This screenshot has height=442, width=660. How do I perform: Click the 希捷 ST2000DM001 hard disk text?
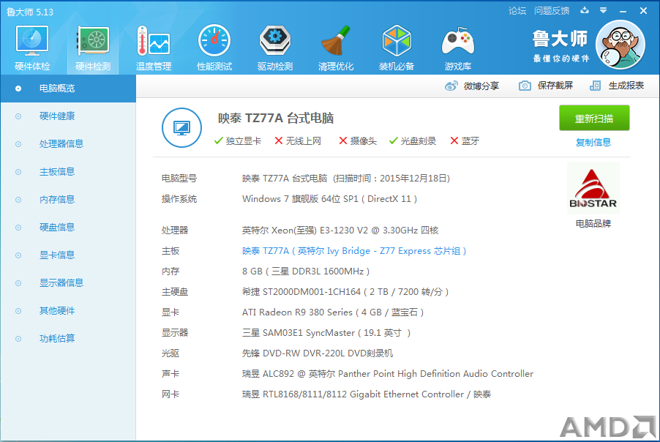pos(345,292)
